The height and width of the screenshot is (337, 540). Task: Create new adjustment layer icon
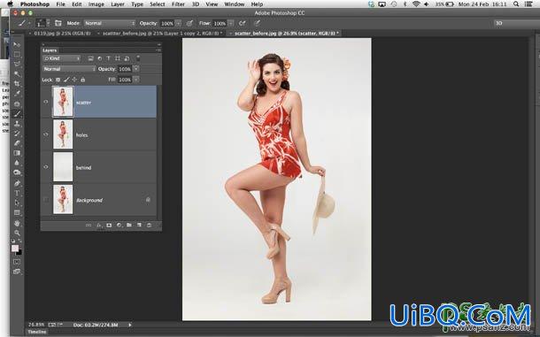tap(119, 226)
